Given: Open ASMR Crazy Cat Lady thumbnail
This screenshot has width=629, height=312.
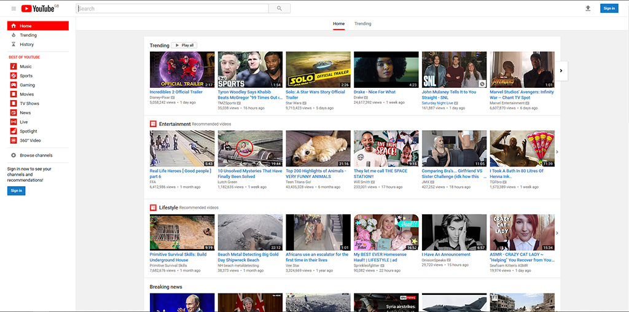Looking at the screenshot, I should pyautogui.click(x=522, y=232).
